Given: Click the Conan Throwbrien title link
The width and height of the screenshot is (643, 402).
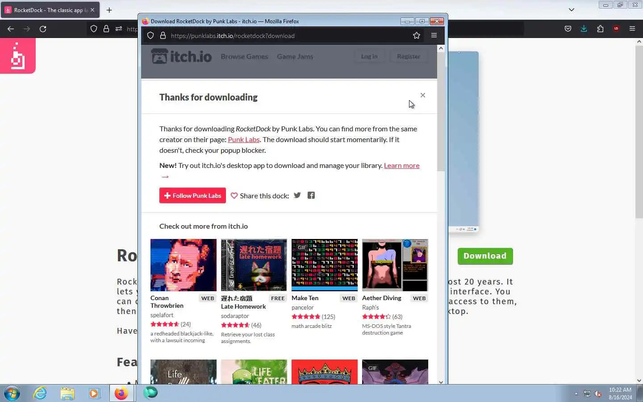Looking at the screenshot, I should coord(167,302).
